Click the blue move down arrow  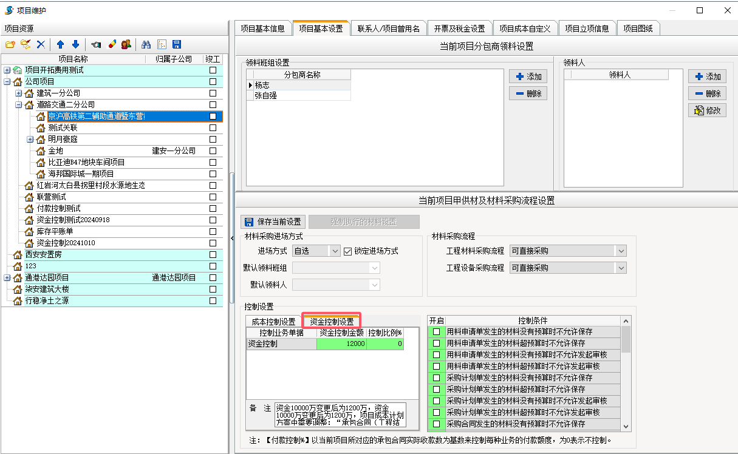(x=75, y=44)
